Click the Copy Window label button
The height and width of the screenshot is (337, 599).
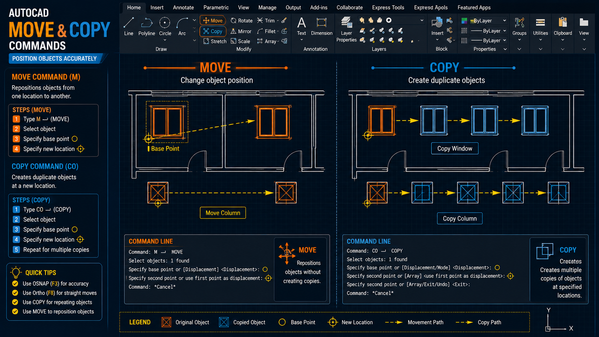coord(455,148)
